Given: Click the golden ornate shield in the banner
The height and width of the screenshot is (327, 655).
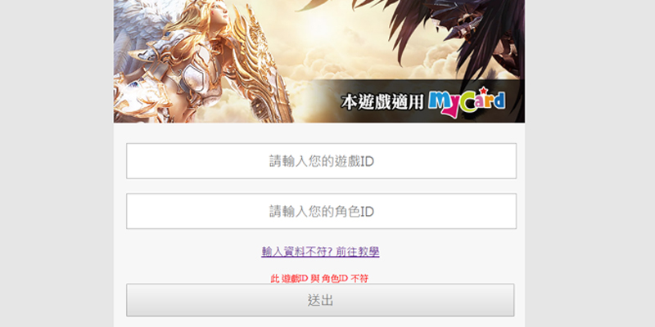Looking at the screenshot, I should [x=261, y=71].
